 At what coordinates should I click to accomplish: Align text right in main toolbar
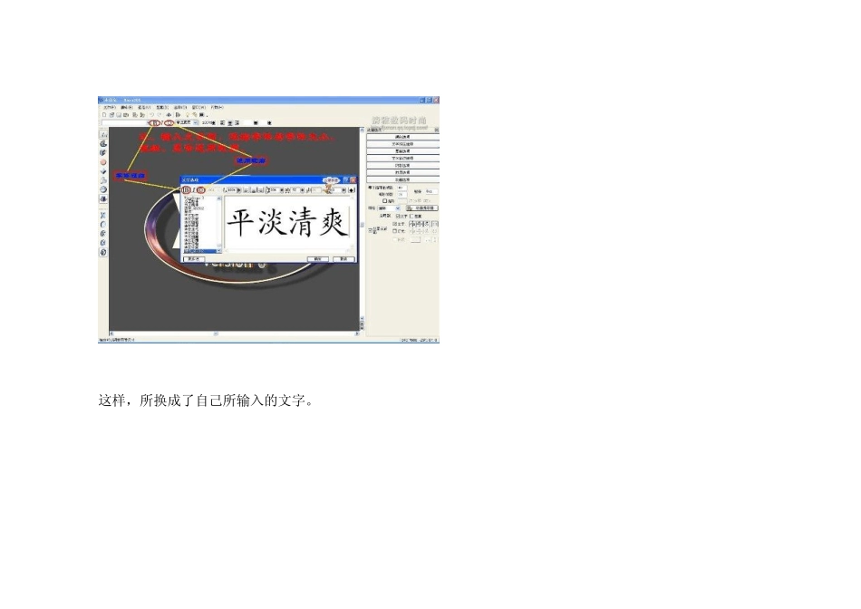point(237,123)
